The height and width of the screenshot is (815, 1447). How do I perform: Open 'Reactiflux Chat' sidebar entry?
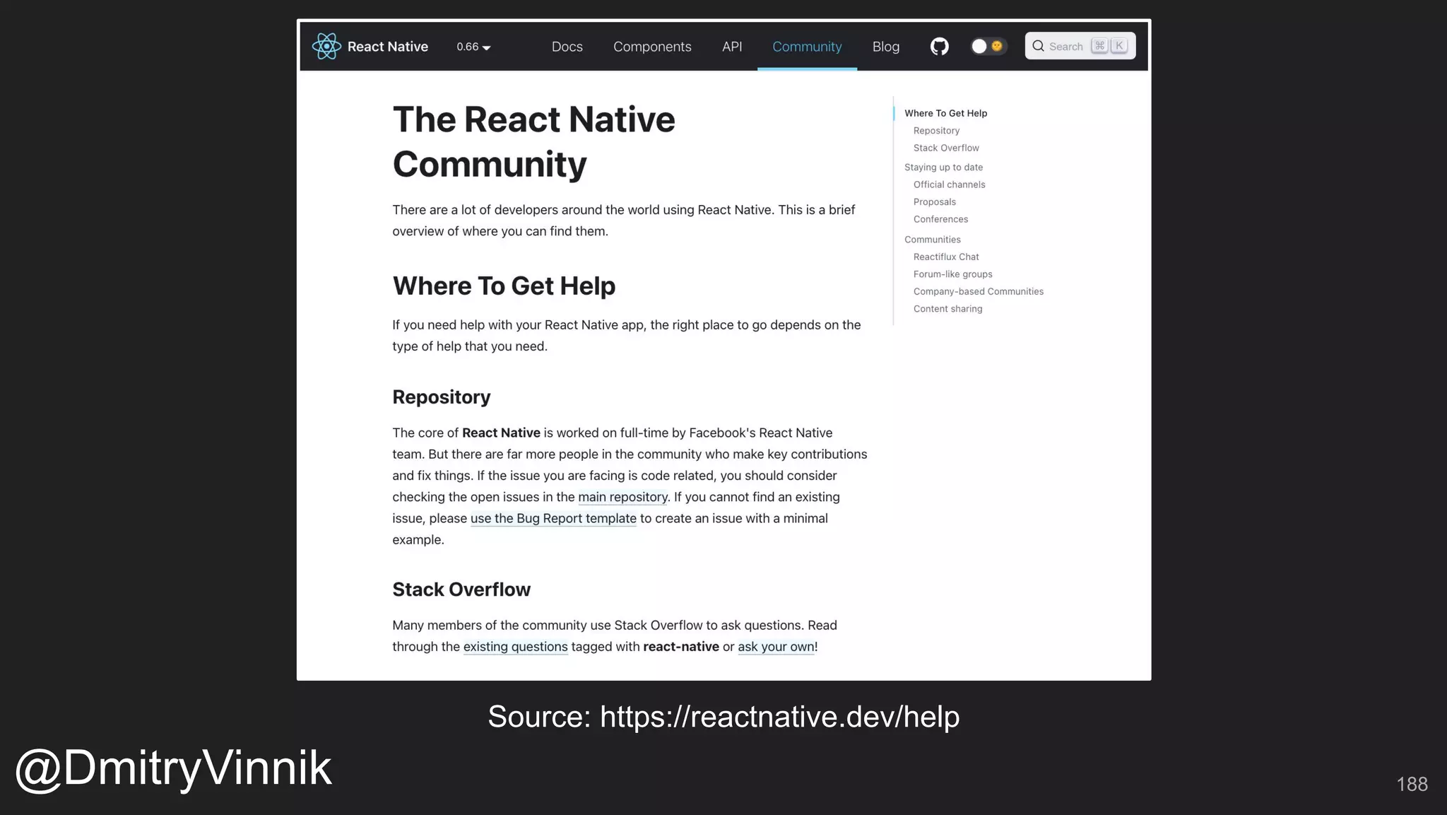click(x=946, y=257)
